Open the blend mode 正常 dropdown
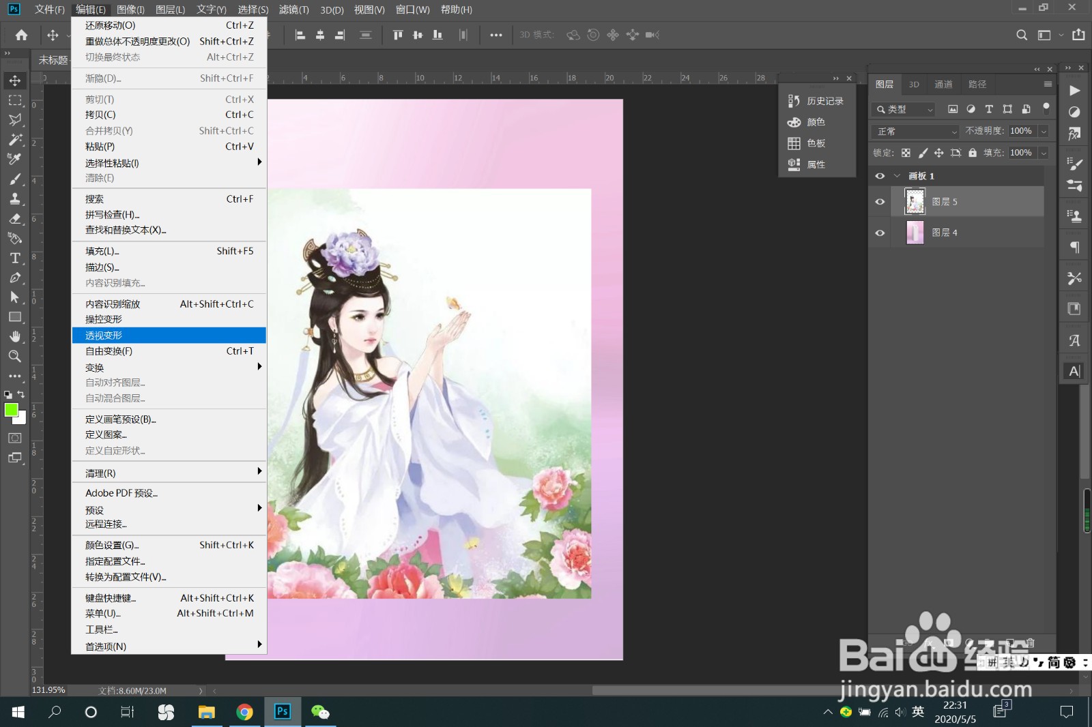 916,131
